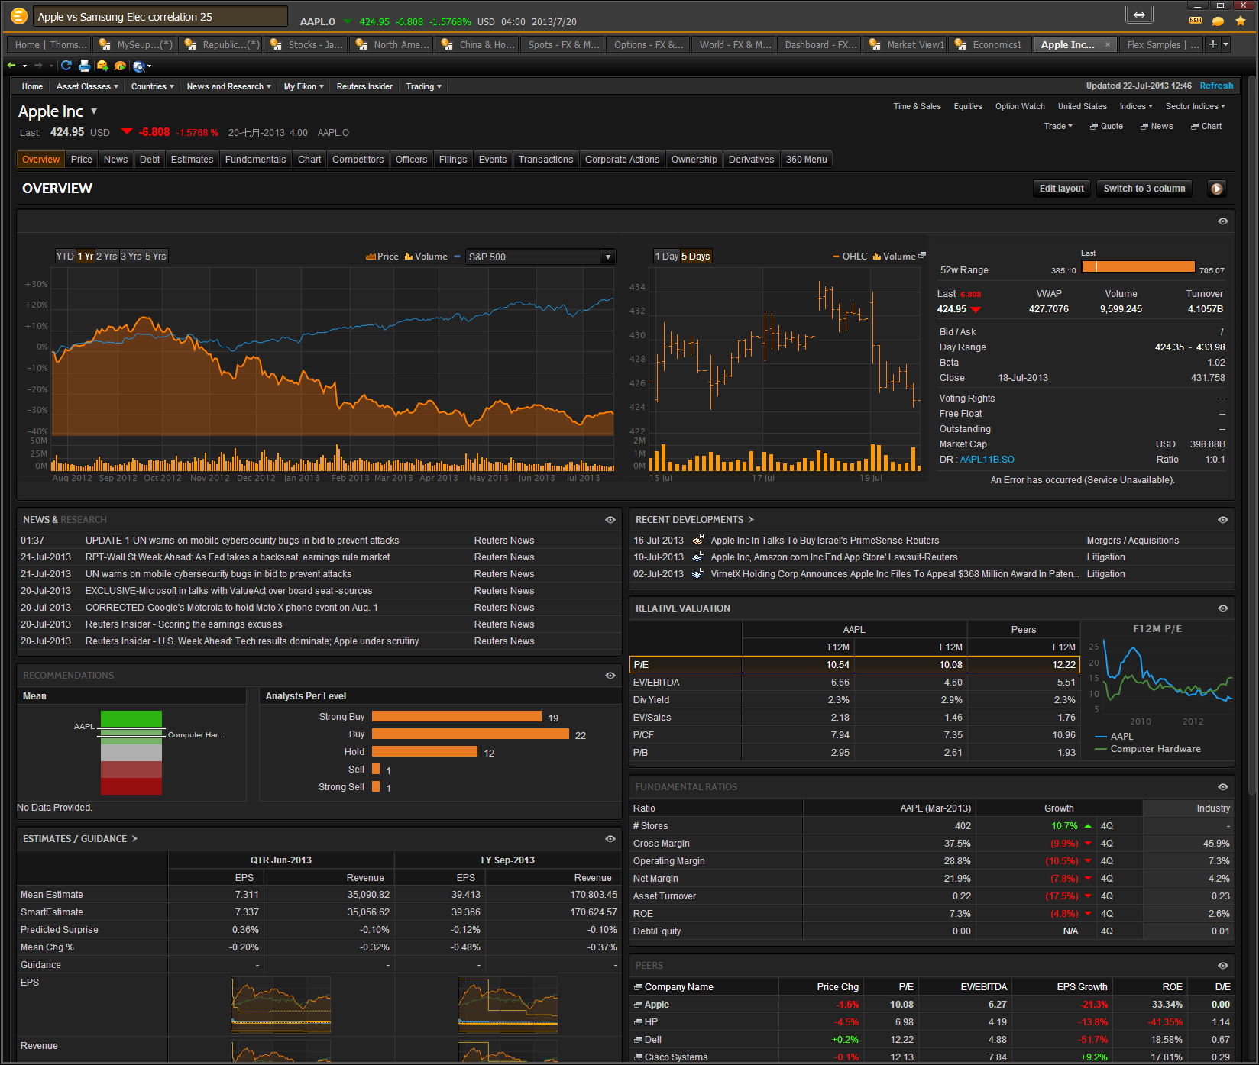Click popup icon beside HP in Peers

(638, 1022)
